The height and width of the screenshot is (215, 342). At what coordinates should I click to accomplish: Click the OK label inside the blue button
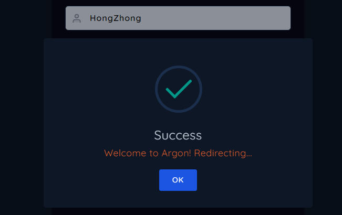pyautogui.click(x=178, y=180)
